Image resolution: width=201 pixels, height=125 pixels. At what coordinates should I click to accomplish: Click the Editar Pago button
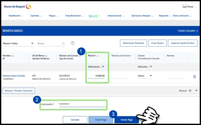coord(101,120)
